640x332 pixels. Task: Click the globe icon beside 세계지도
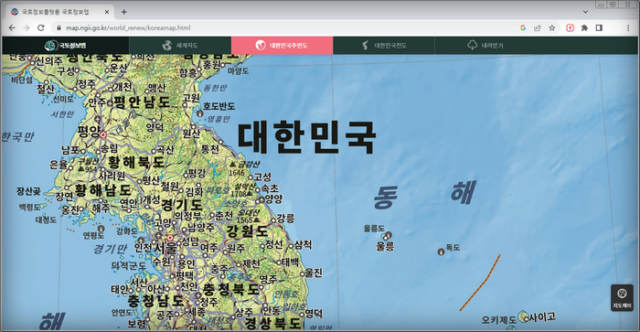tap(166, 46)
